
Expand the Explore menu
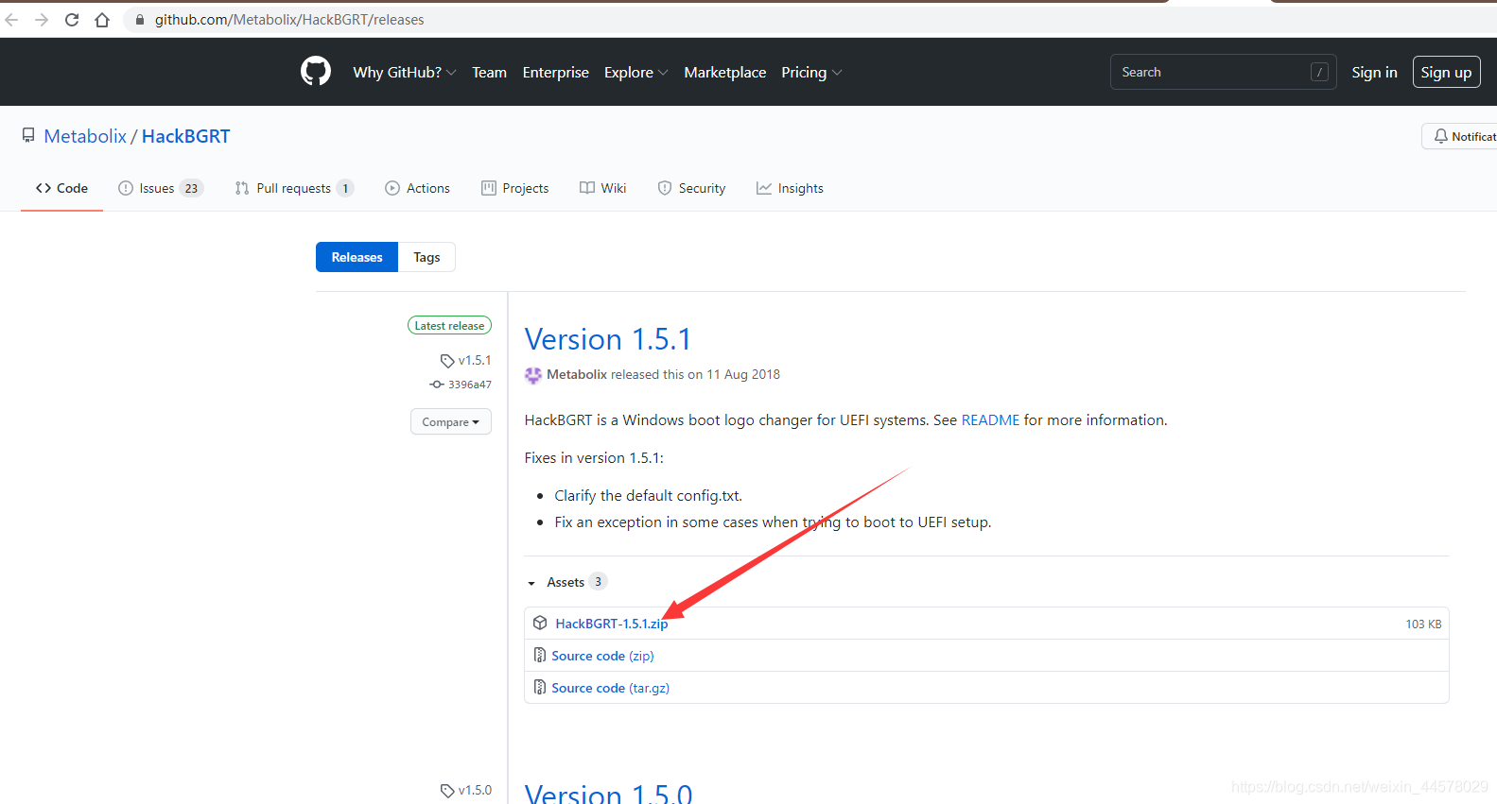pyautogui.click(x=636, y=72)
